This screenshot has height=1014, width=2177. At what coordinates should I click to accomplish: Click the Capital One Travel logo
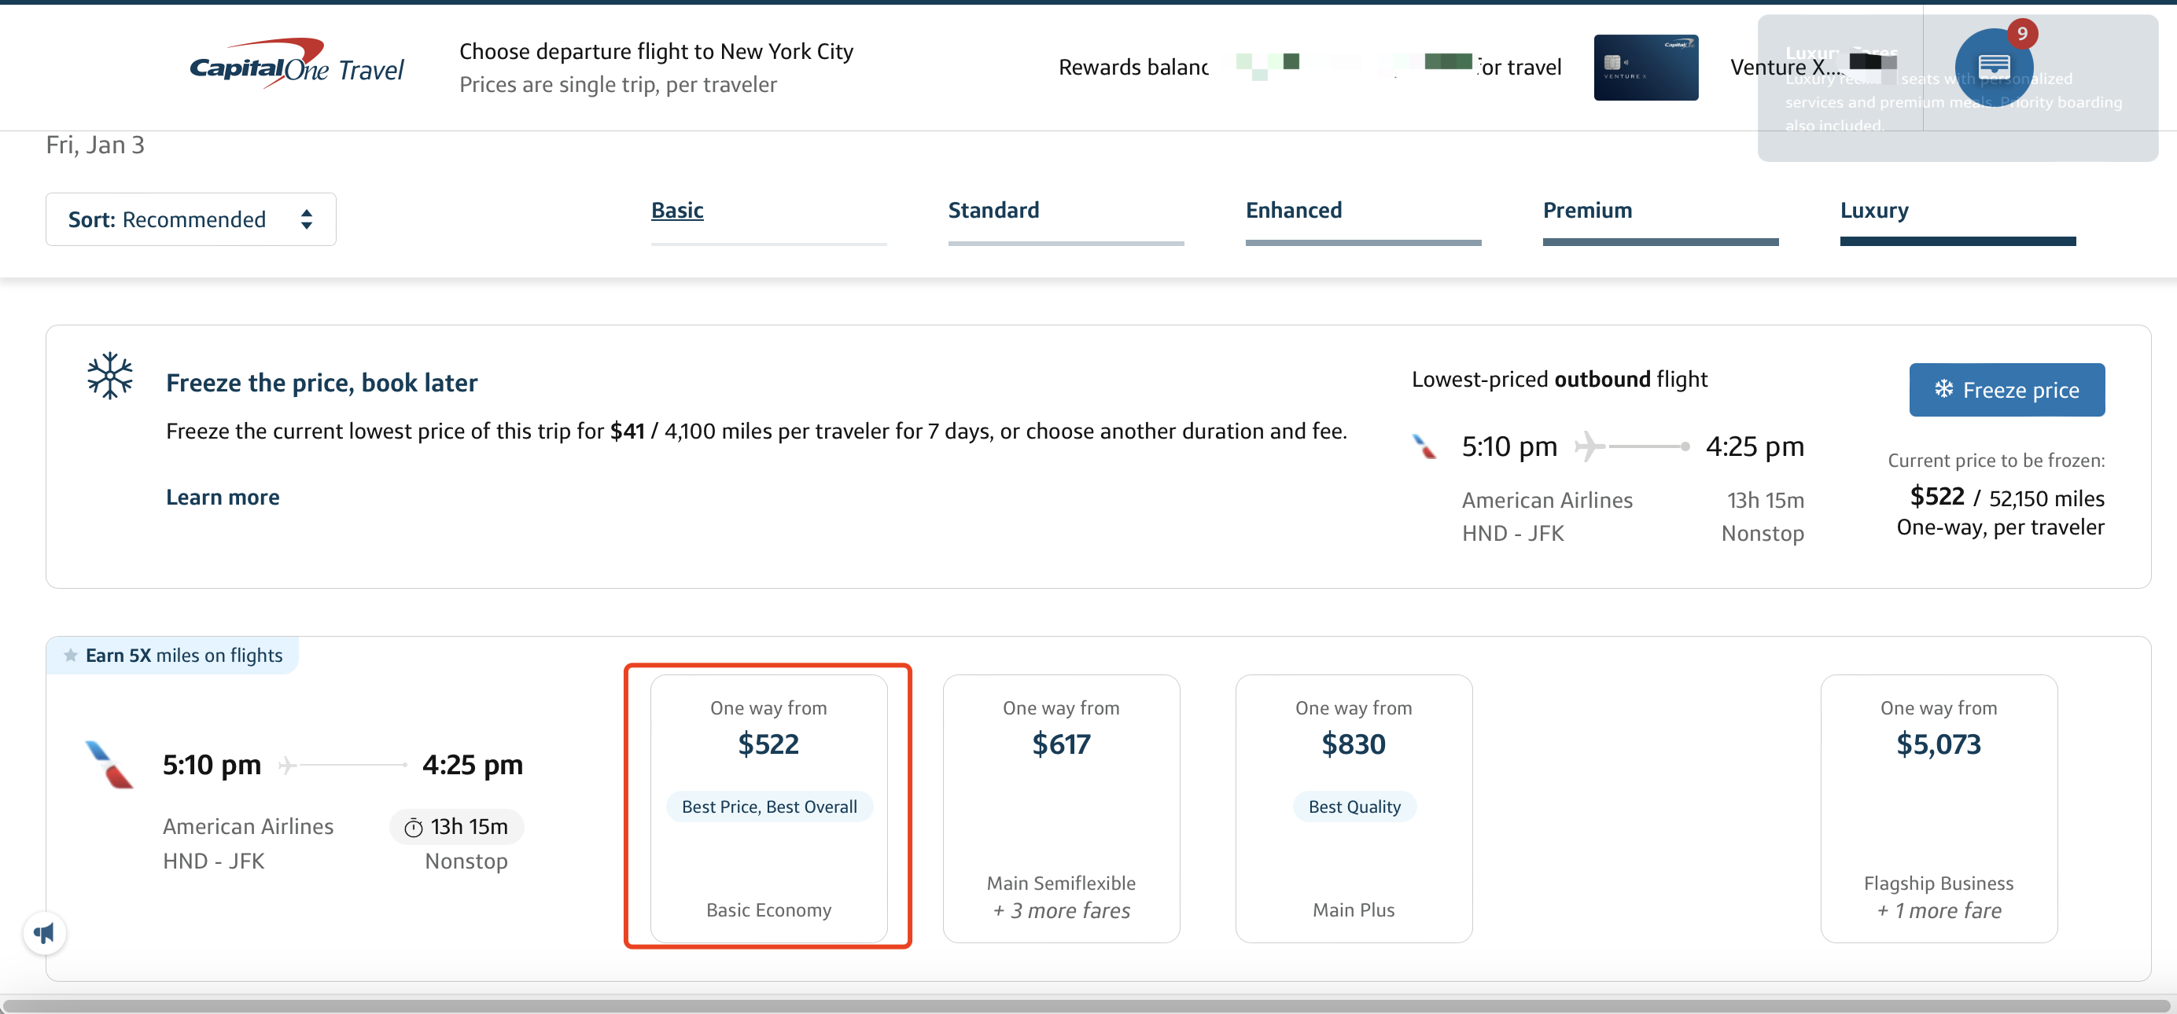click(x=297, y=65)
